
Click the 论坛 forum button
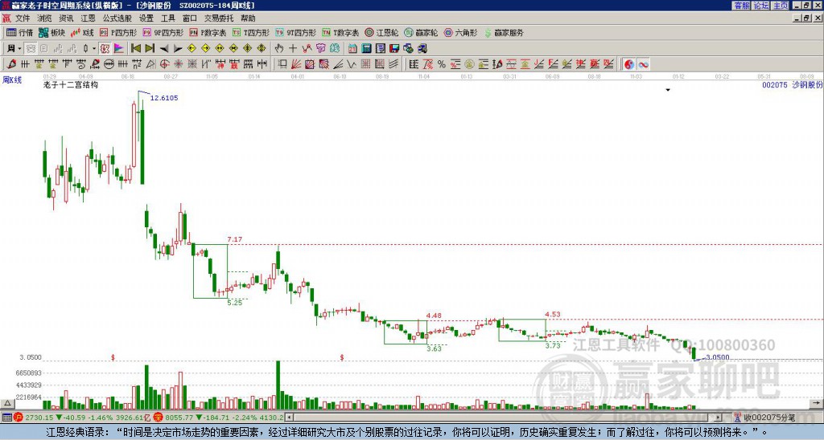[761, 6]
